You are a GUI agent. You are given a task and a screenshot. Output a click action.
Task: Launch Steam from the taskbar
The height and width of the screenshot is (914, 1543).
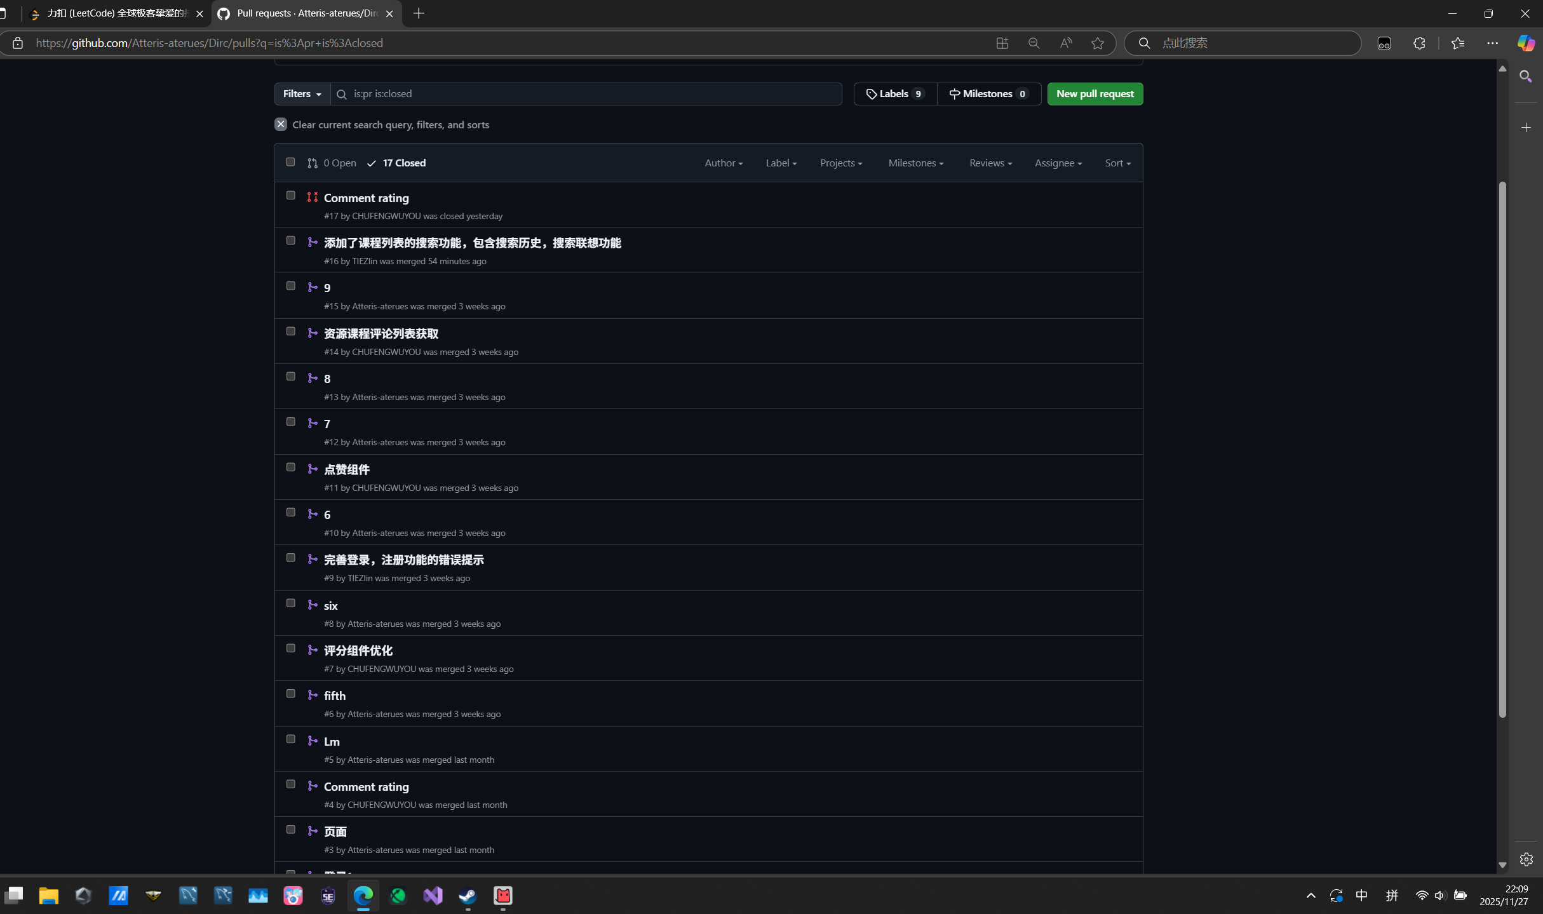(467, 896)
